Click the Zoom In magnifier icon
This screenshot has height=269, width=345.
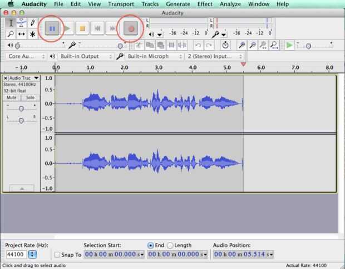241,45
